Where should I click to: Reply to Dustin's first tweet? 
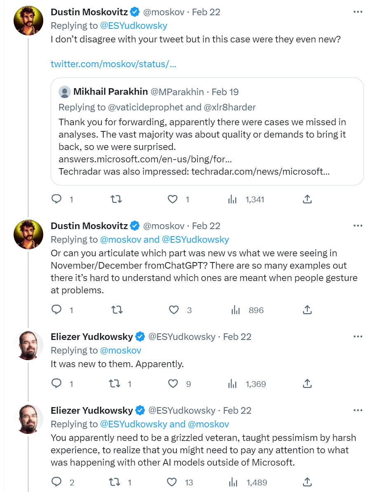click(56, 199)
